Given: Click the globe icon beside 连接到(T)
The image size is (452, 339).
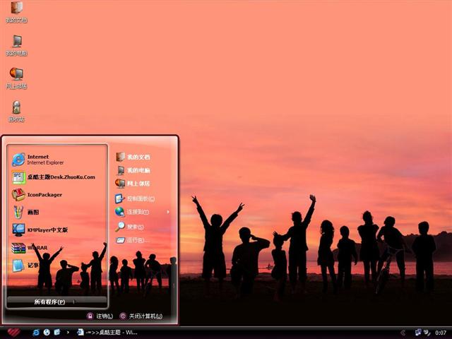Looking at the screenshot, I should pyautogui.click(x=119, y=212).
